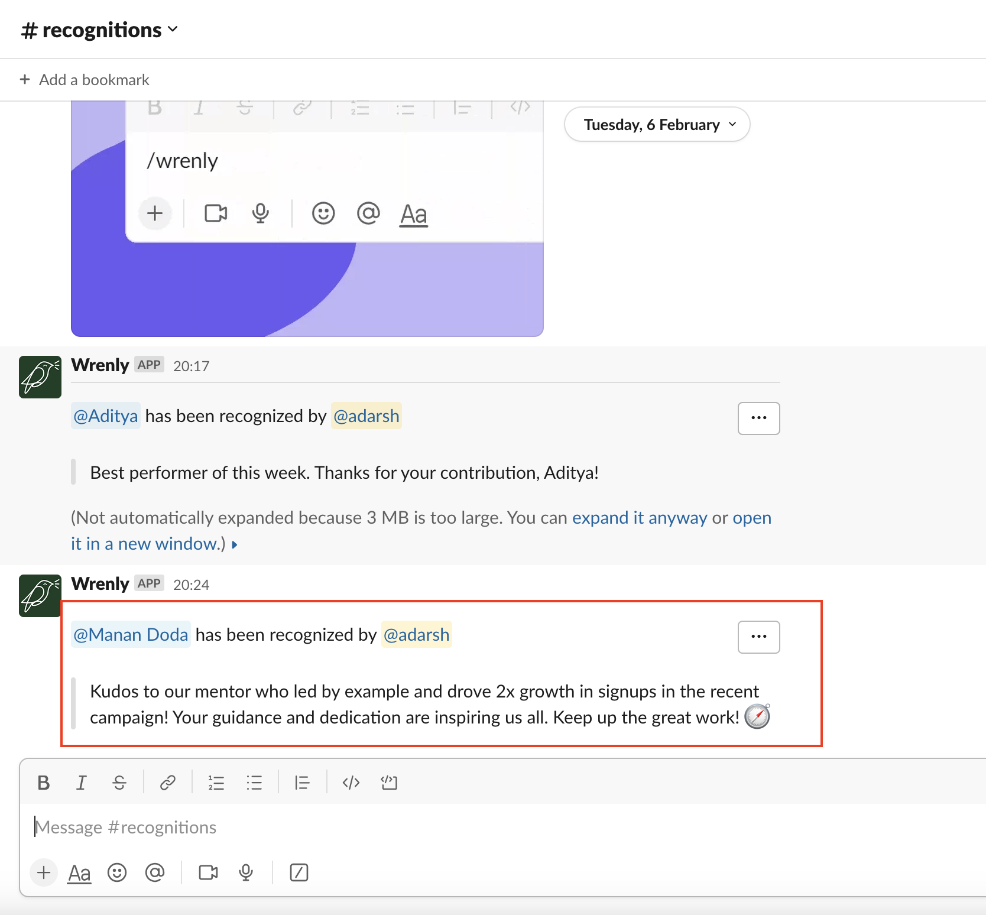The height and width of the screenshot is (915, 986).
Task: Open the emoji picker in composer
Action: 117,872
